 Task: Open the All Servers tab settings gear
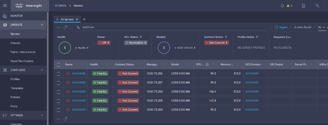tap(77, 19)
